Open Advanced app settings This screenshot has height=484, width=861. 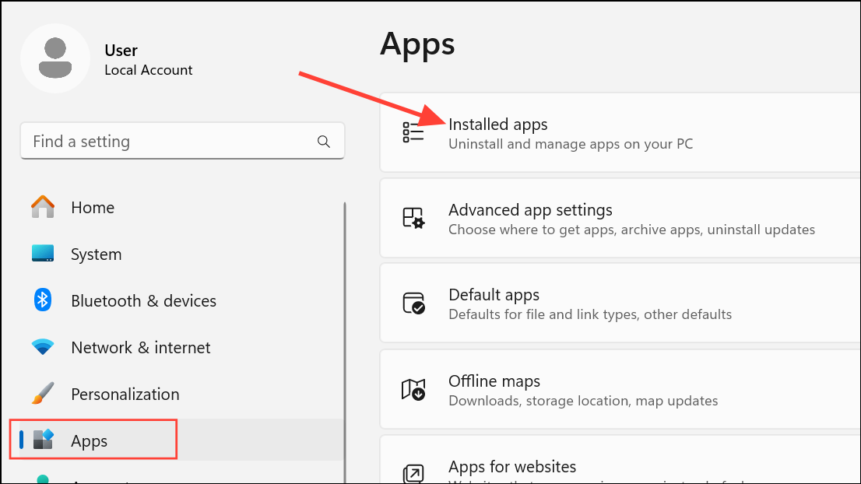click(620, 218)
